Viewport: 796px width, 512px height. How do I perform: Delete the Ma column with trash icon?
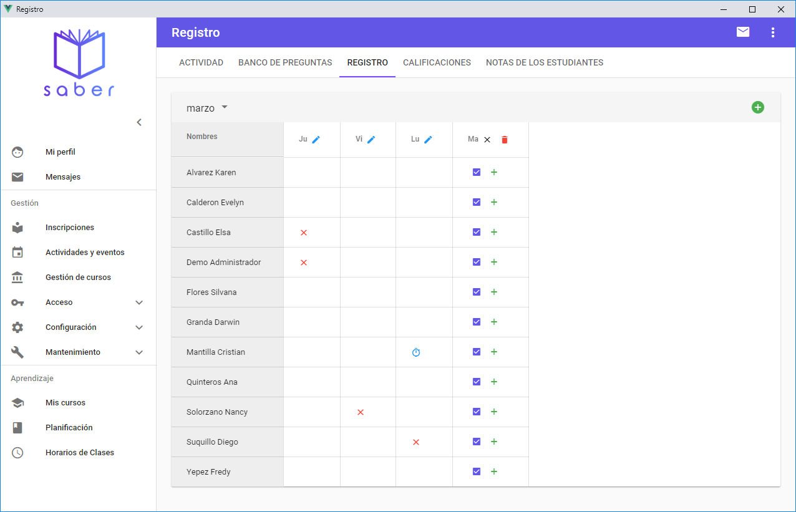[x=505, y=140]
